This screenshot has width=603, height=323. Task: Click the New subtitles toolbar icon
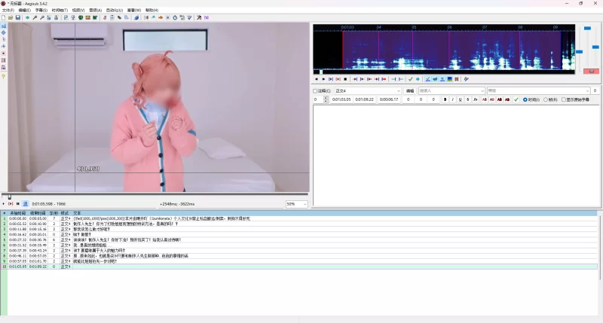tap(3, 17)
